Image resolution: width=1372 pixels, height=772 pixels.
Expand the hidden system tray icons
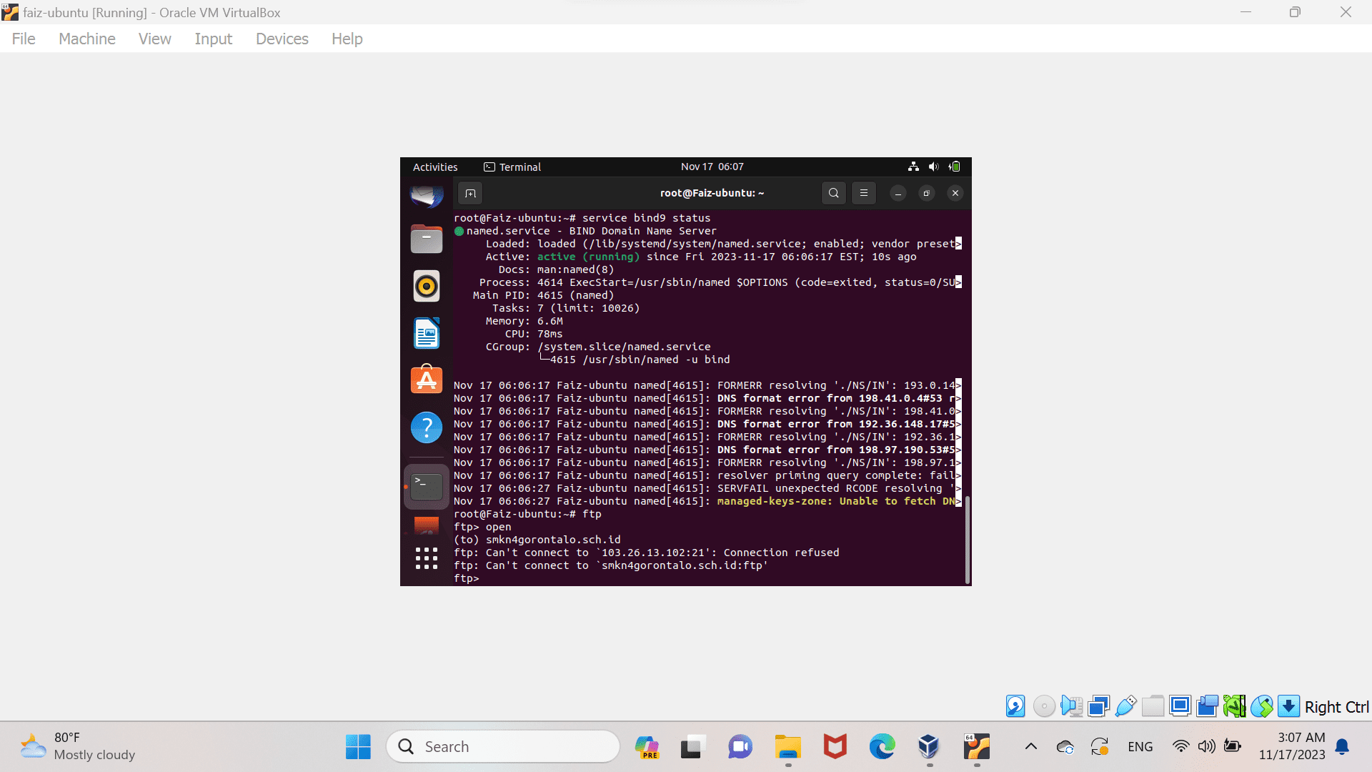point(1030,747)
